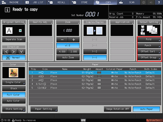Click the speaker volume icon
163x122 pixels.
[151, 2]
